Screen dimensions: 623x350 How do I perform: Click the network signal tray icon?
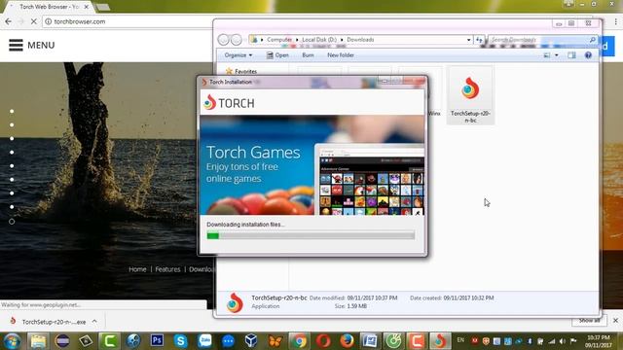click(x=552, y=341)
